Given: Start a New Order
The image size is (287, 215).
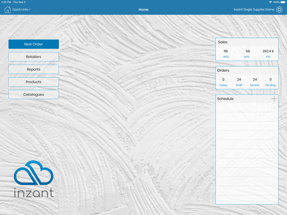Looking at the screenshot, I should 34,44.
